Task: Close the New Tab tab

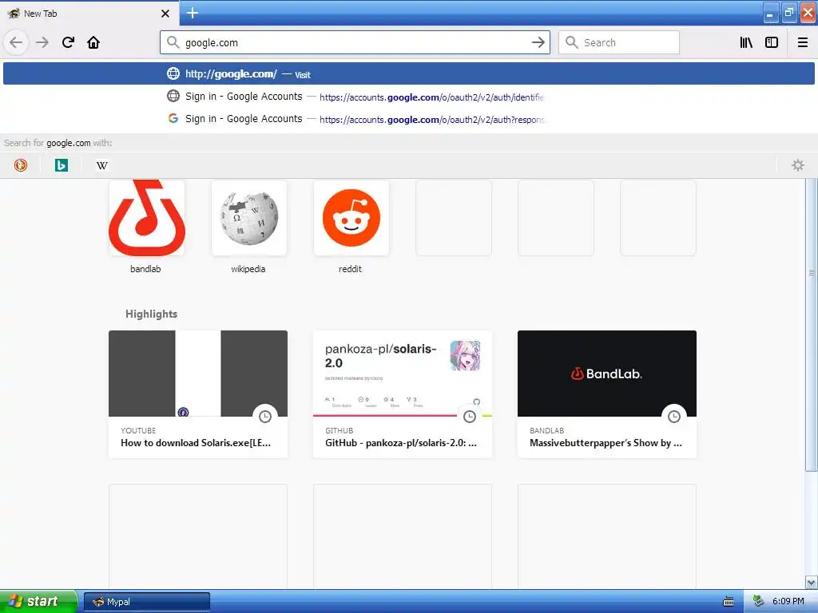Action: (x=165, y=14)
